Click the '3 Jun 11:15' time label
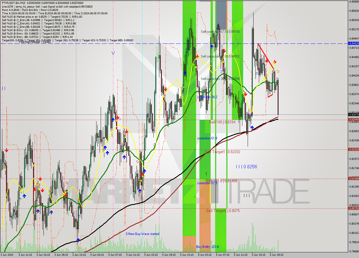This screenshot has height=258, width=359. click(x=26, y=255)
